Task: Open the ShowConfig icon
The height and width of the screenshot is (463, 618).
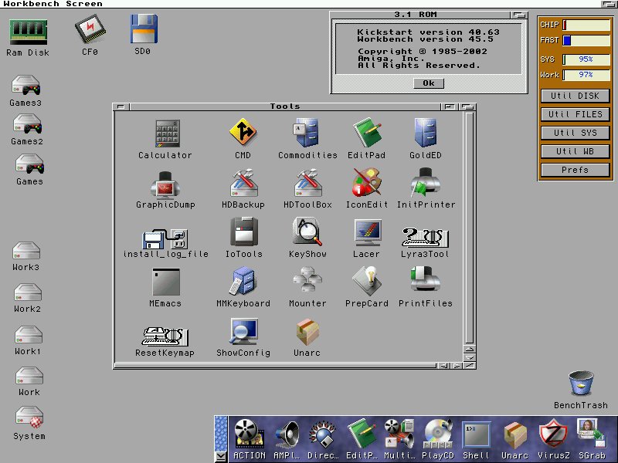Action: [244, 332]
